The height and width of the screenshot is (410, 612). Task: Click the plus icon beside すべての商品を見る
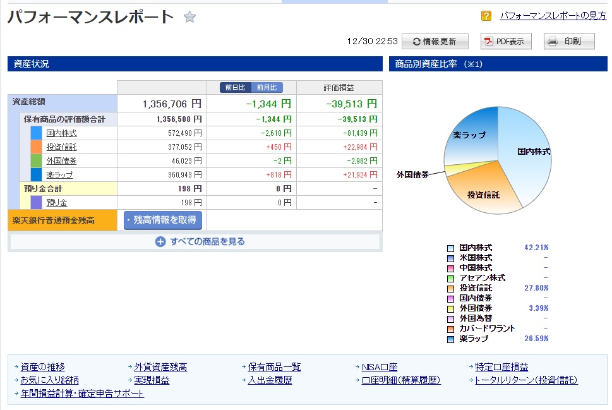[160, 242]
